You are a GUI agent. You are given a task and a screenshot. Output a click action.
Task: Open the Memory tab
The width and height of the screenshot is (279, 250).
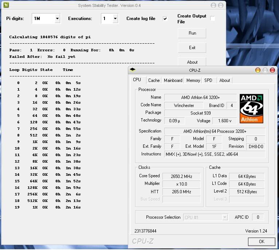pyautogui.click(x=193, y=80)
